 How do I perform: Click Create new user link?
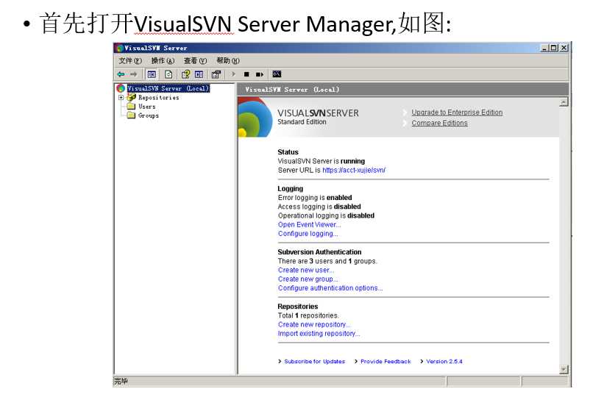coord(306,270)
